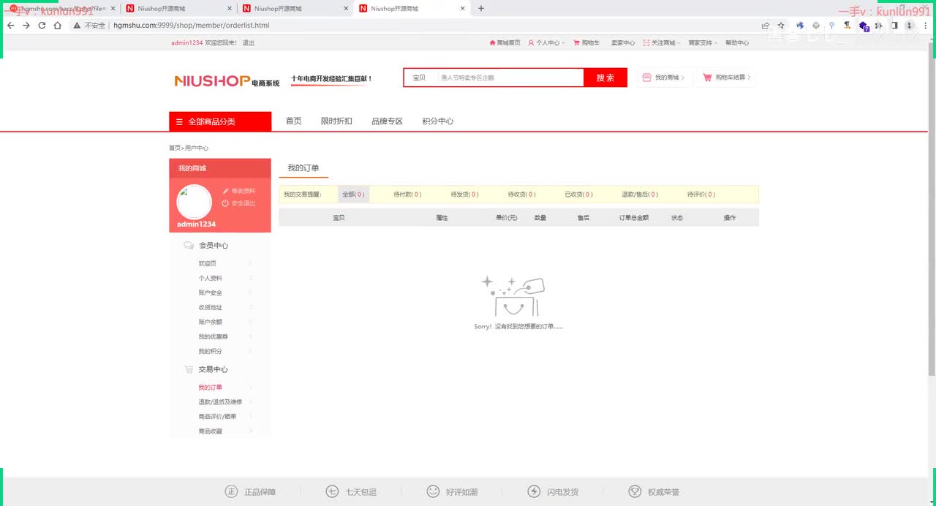Click the blue globe extension icon

(x=800, y=25)
